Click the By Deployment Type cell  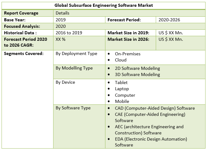(x=76, y=53)
